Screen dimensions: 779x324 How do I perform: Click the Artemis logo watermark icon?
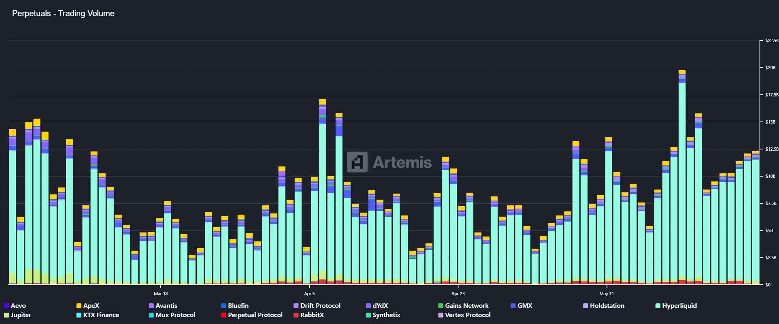[x=357, y=162]
